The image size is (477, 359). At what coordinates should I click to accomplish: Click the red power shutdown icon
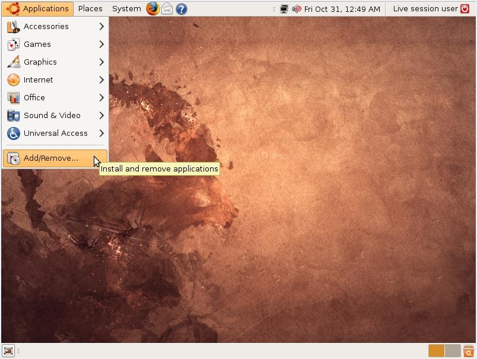coord(465,8)
